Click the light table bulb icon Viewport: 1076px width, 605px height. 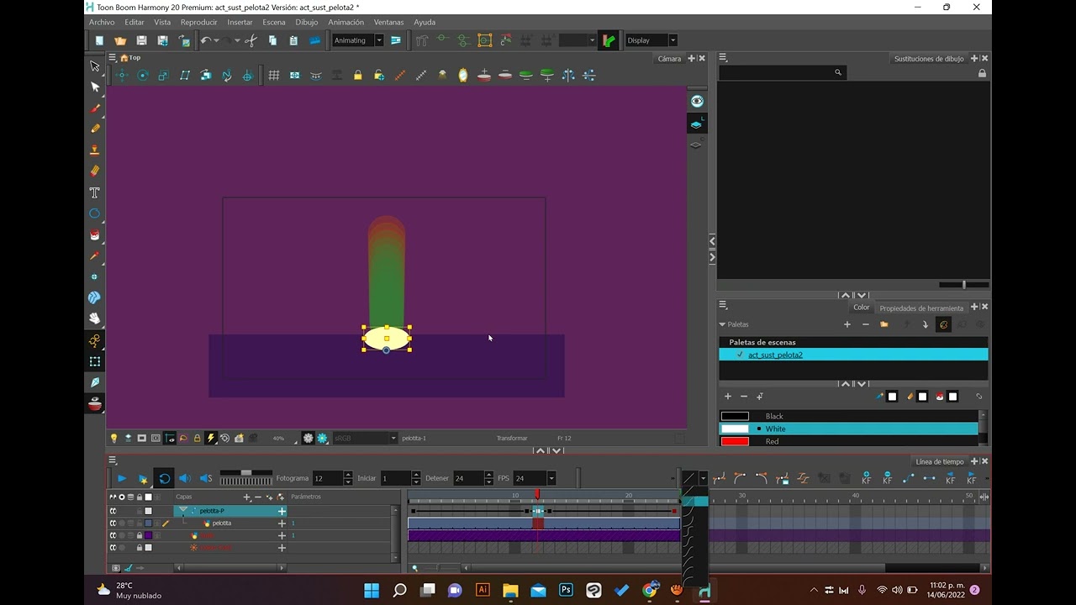pos(113,438)
